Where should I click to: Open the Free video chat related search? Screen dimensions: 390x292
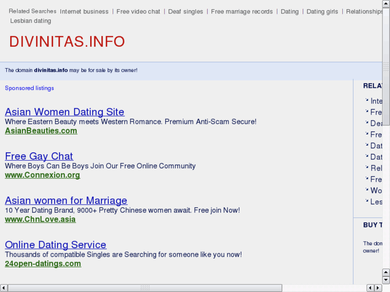(x=138, y=12)
